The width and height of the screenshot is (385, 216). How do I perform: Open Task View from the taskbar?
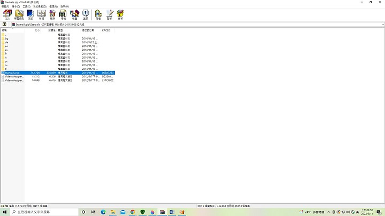pos(93,212)
